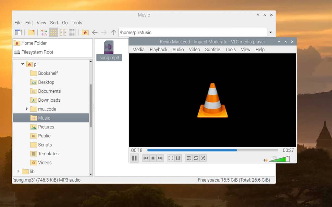
Task: Go to home folder via toolbar
Action: (x=85, y=32)
